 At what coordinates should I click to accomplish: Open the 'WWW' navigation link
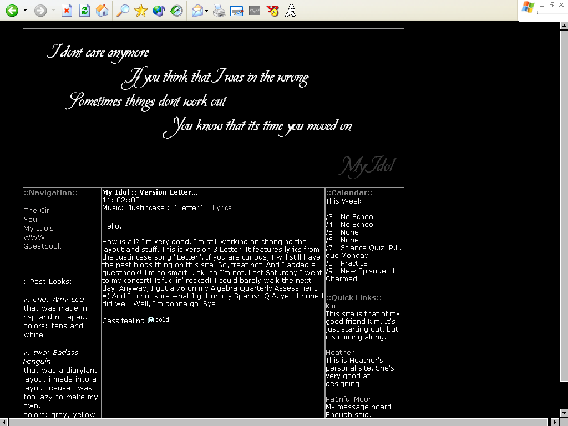(34, 237)
